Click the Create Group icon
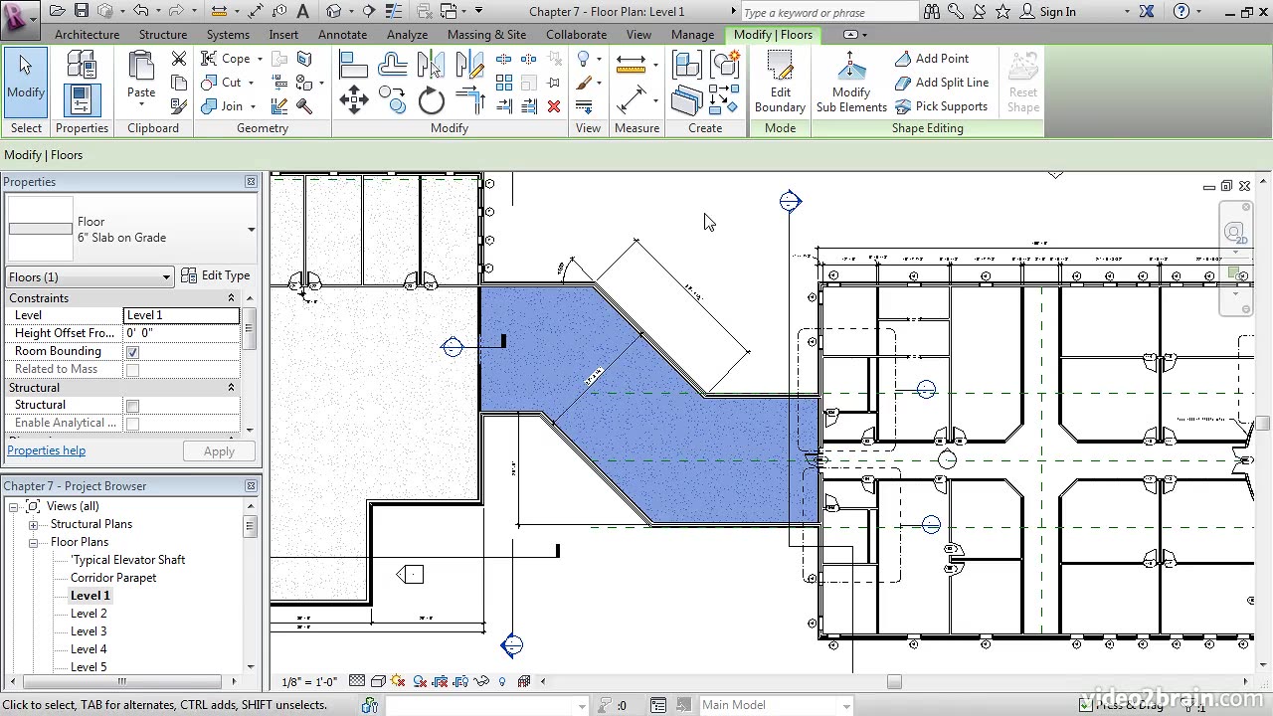The image size is (1273, 716). pyautogui.click(x=725, y=65)
